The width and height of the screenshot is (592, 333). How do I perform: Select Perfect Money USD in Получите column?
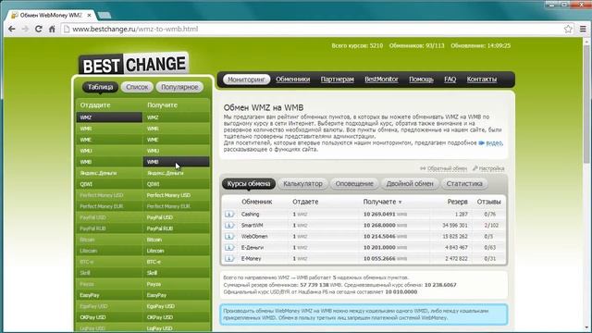click(176, 195)
